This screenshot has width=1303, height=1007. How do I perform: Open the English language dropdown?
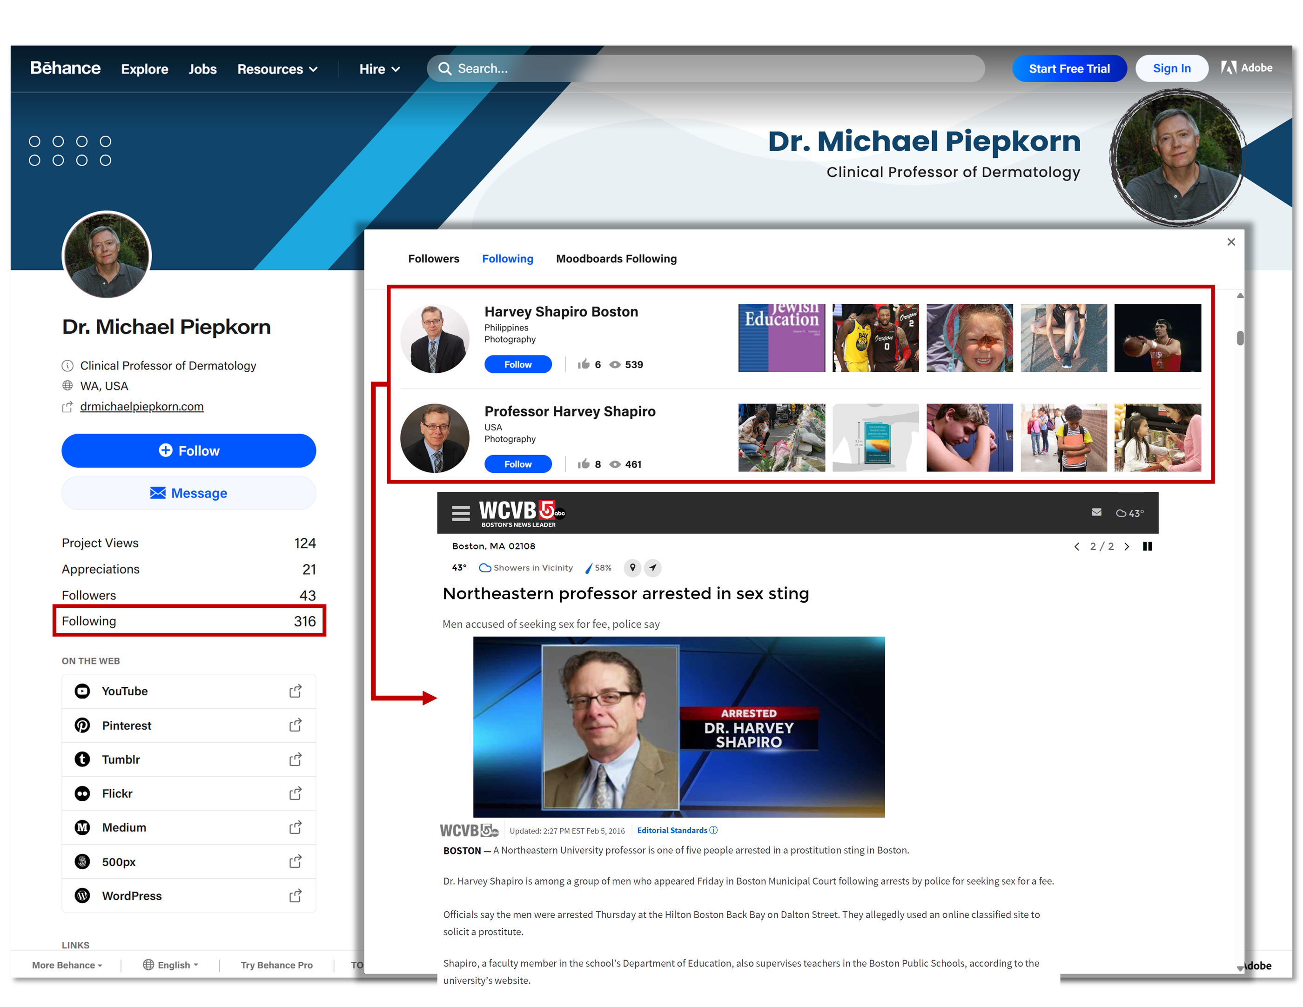click(171, 965)
